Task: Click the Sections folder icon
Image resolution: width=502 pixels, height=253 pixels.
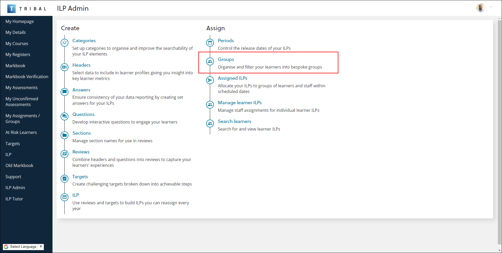Action: tap(65, 135)
